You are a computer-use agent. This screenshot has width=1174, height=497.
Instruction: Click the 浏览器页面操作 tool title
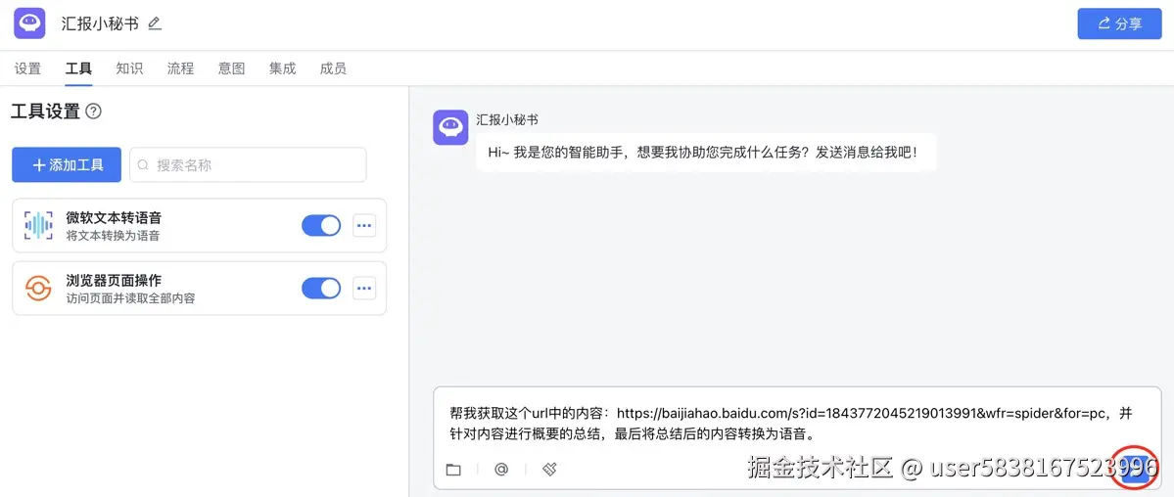[x=114, y=281]
